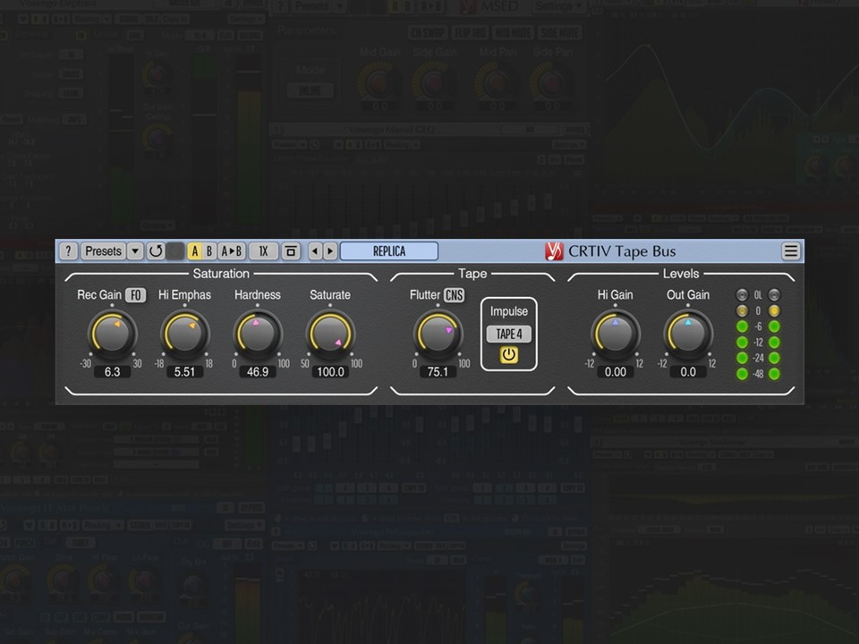Click the REPLICA preset name field
This screenshot has width=859, height=644.
[x=389, y=251]
